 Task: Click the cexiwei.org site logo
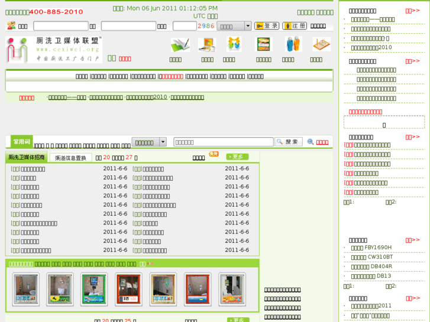54,50
